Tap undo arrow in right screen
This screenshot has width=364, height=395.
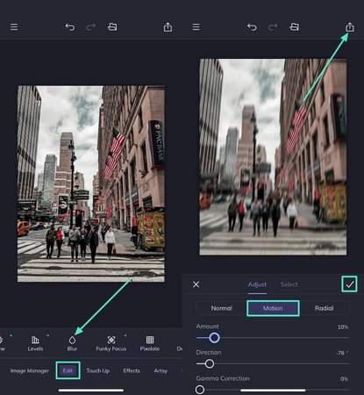(x=252, y=27)
